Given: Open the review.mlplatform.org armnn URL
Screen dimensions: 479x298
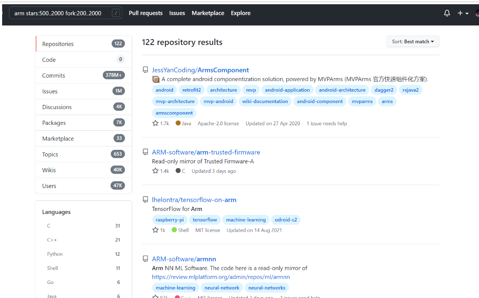Looking at the screenshot, I should (x=221, y=277).
